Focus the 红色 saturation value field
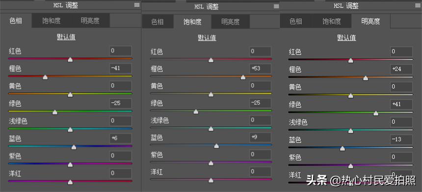The height and width of the screenshot is (192, 422). 260,52
